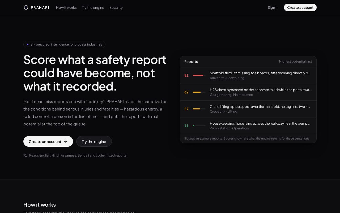Click the score value 62
340x213 pixels.
click(186, 92)
